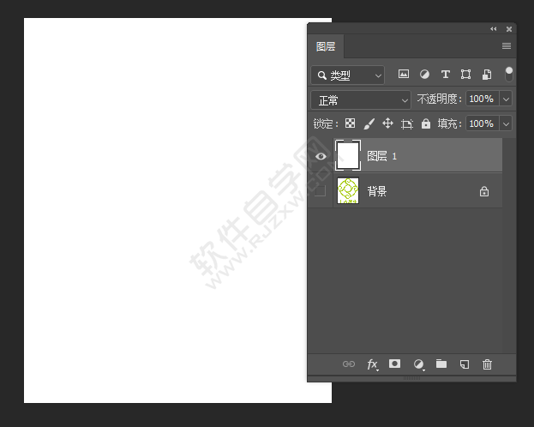Open the 正常 blend mode dropdown

point(361,100)
